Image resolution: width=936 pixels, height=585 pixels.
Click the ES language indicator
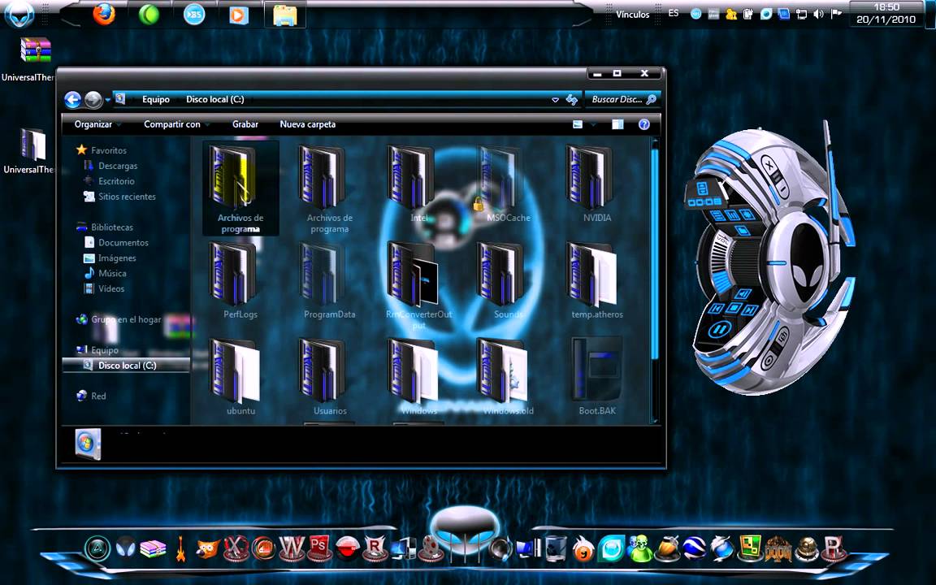tap(674, 12)
